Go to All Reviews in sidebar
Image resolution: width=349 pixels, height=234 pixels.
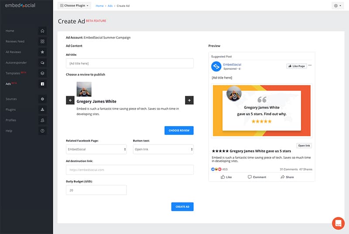13,52
